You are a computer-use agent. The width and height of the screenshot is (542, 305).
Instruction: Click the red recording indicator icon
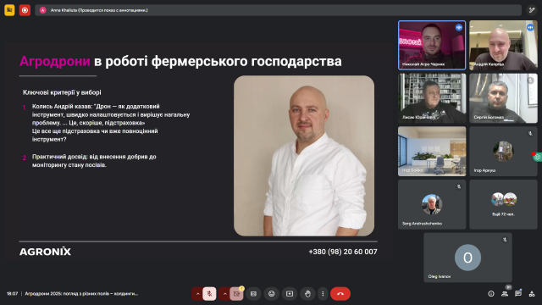25,10
